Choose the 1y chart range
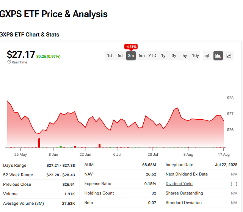 pos(163,55)
